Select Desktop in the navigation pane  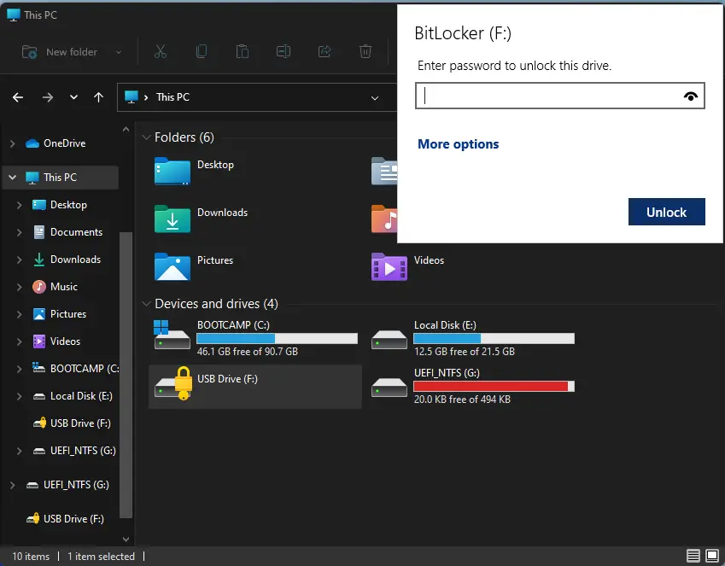[68, 204]
